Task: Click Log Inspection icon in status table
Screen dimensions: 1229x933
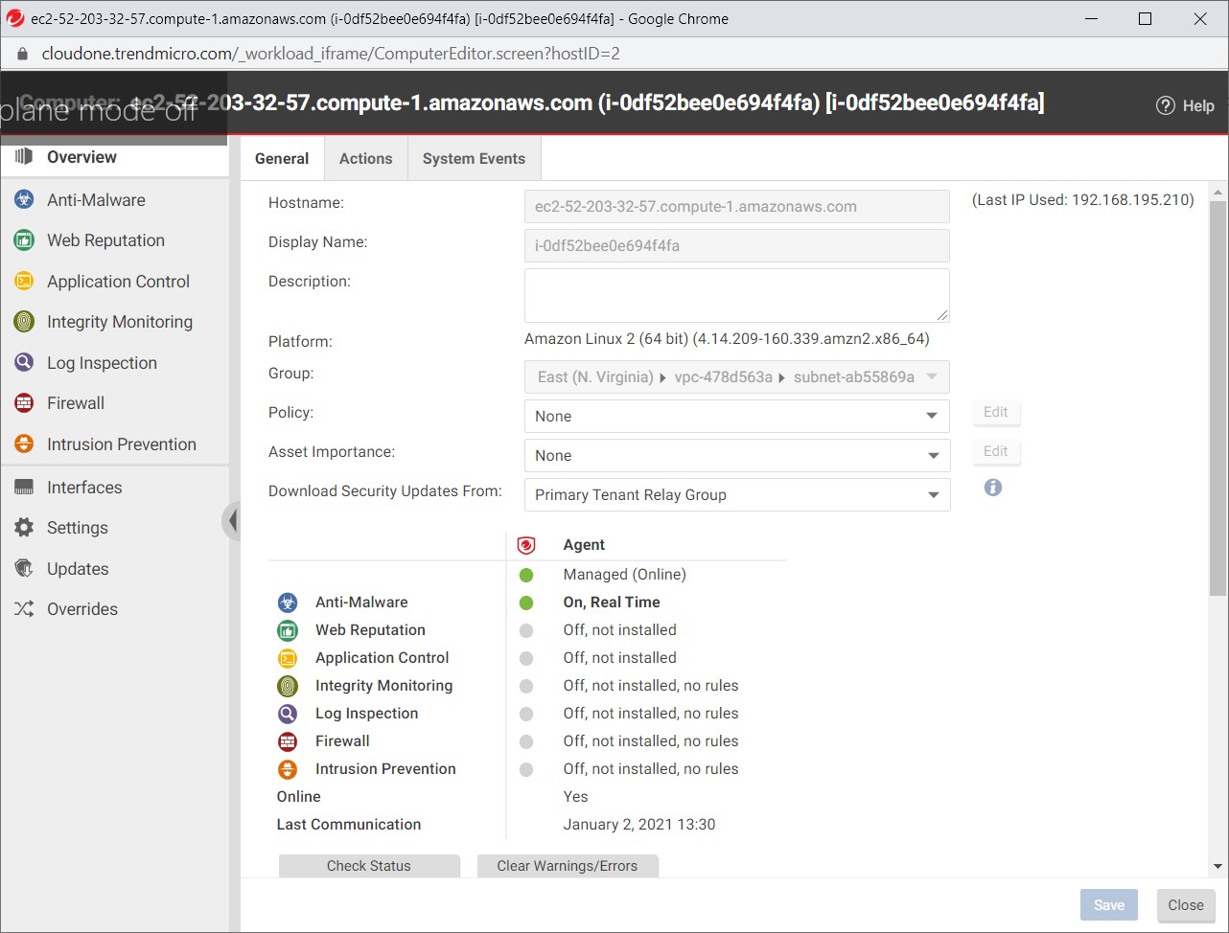Action: pyautogui.click(x=288, y=714)
